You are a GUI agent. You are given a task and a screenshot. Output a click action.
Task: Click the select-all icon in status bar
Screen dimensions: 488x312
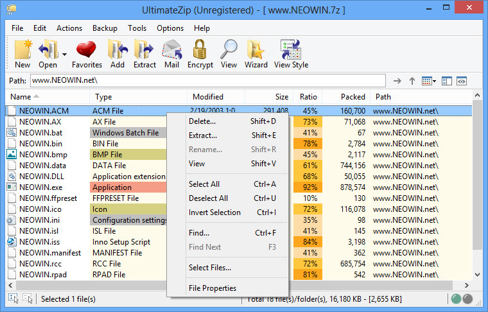13,299
